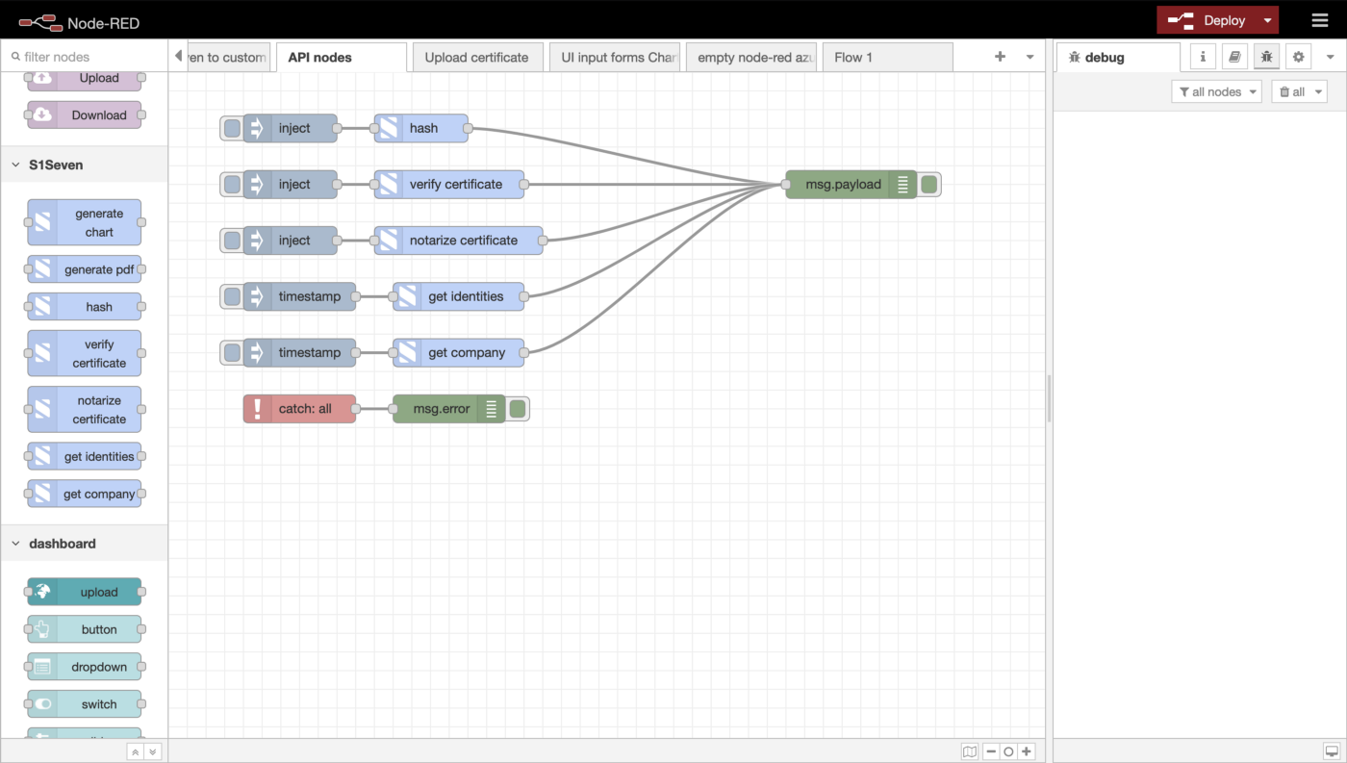Click the zoom out minus icon
This screenshot has width=1347, height=763.
tap(991, 751)
